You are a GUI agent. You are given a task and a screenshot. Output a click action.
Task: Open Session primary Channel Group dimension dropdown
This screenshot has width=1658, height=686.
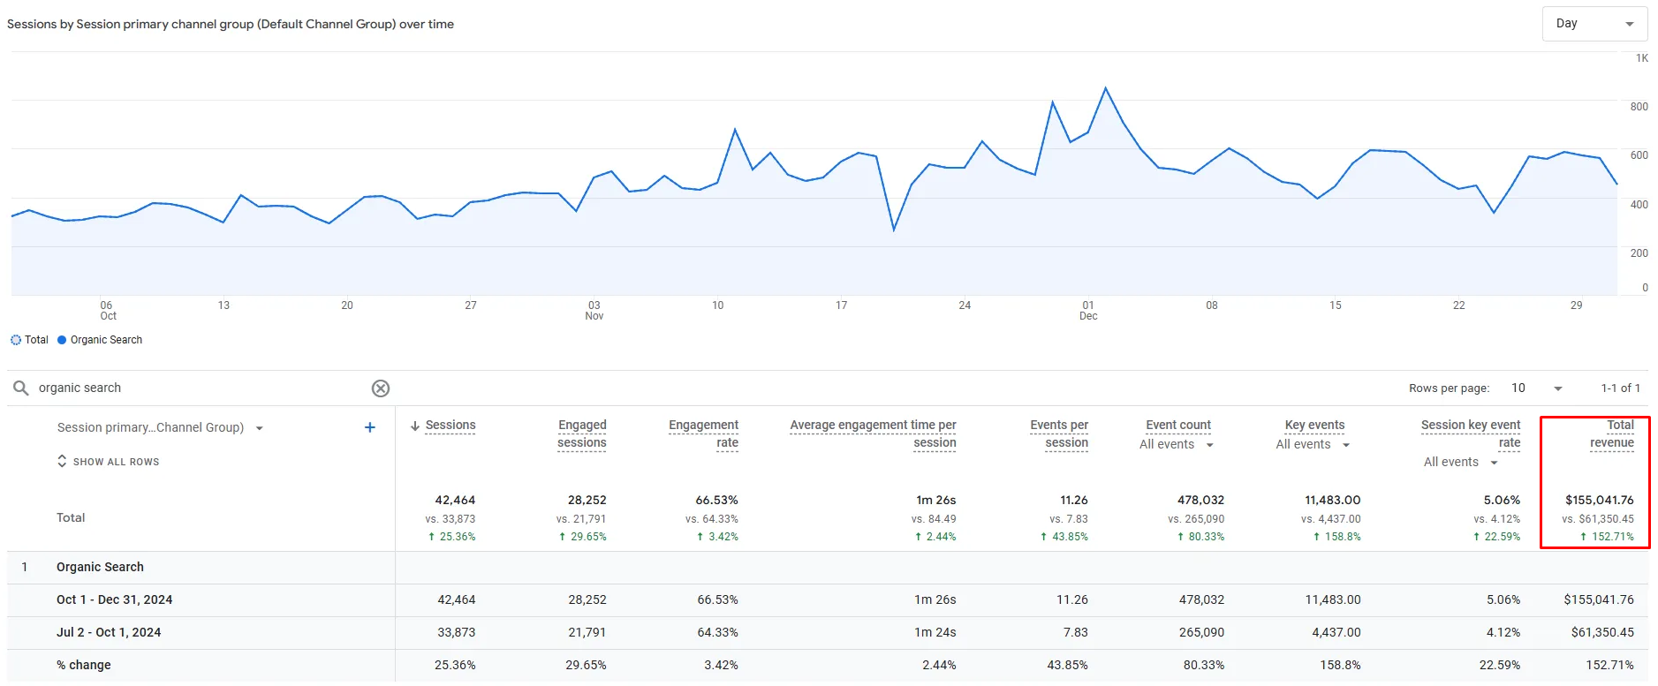(x=161, y=428)
